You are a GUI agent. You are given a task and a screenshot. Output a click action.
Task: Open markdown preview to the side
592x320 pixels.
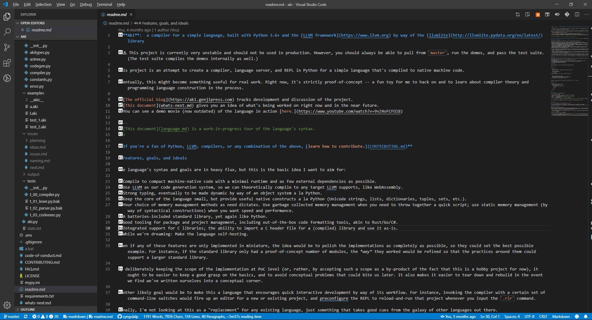point(528,14)
